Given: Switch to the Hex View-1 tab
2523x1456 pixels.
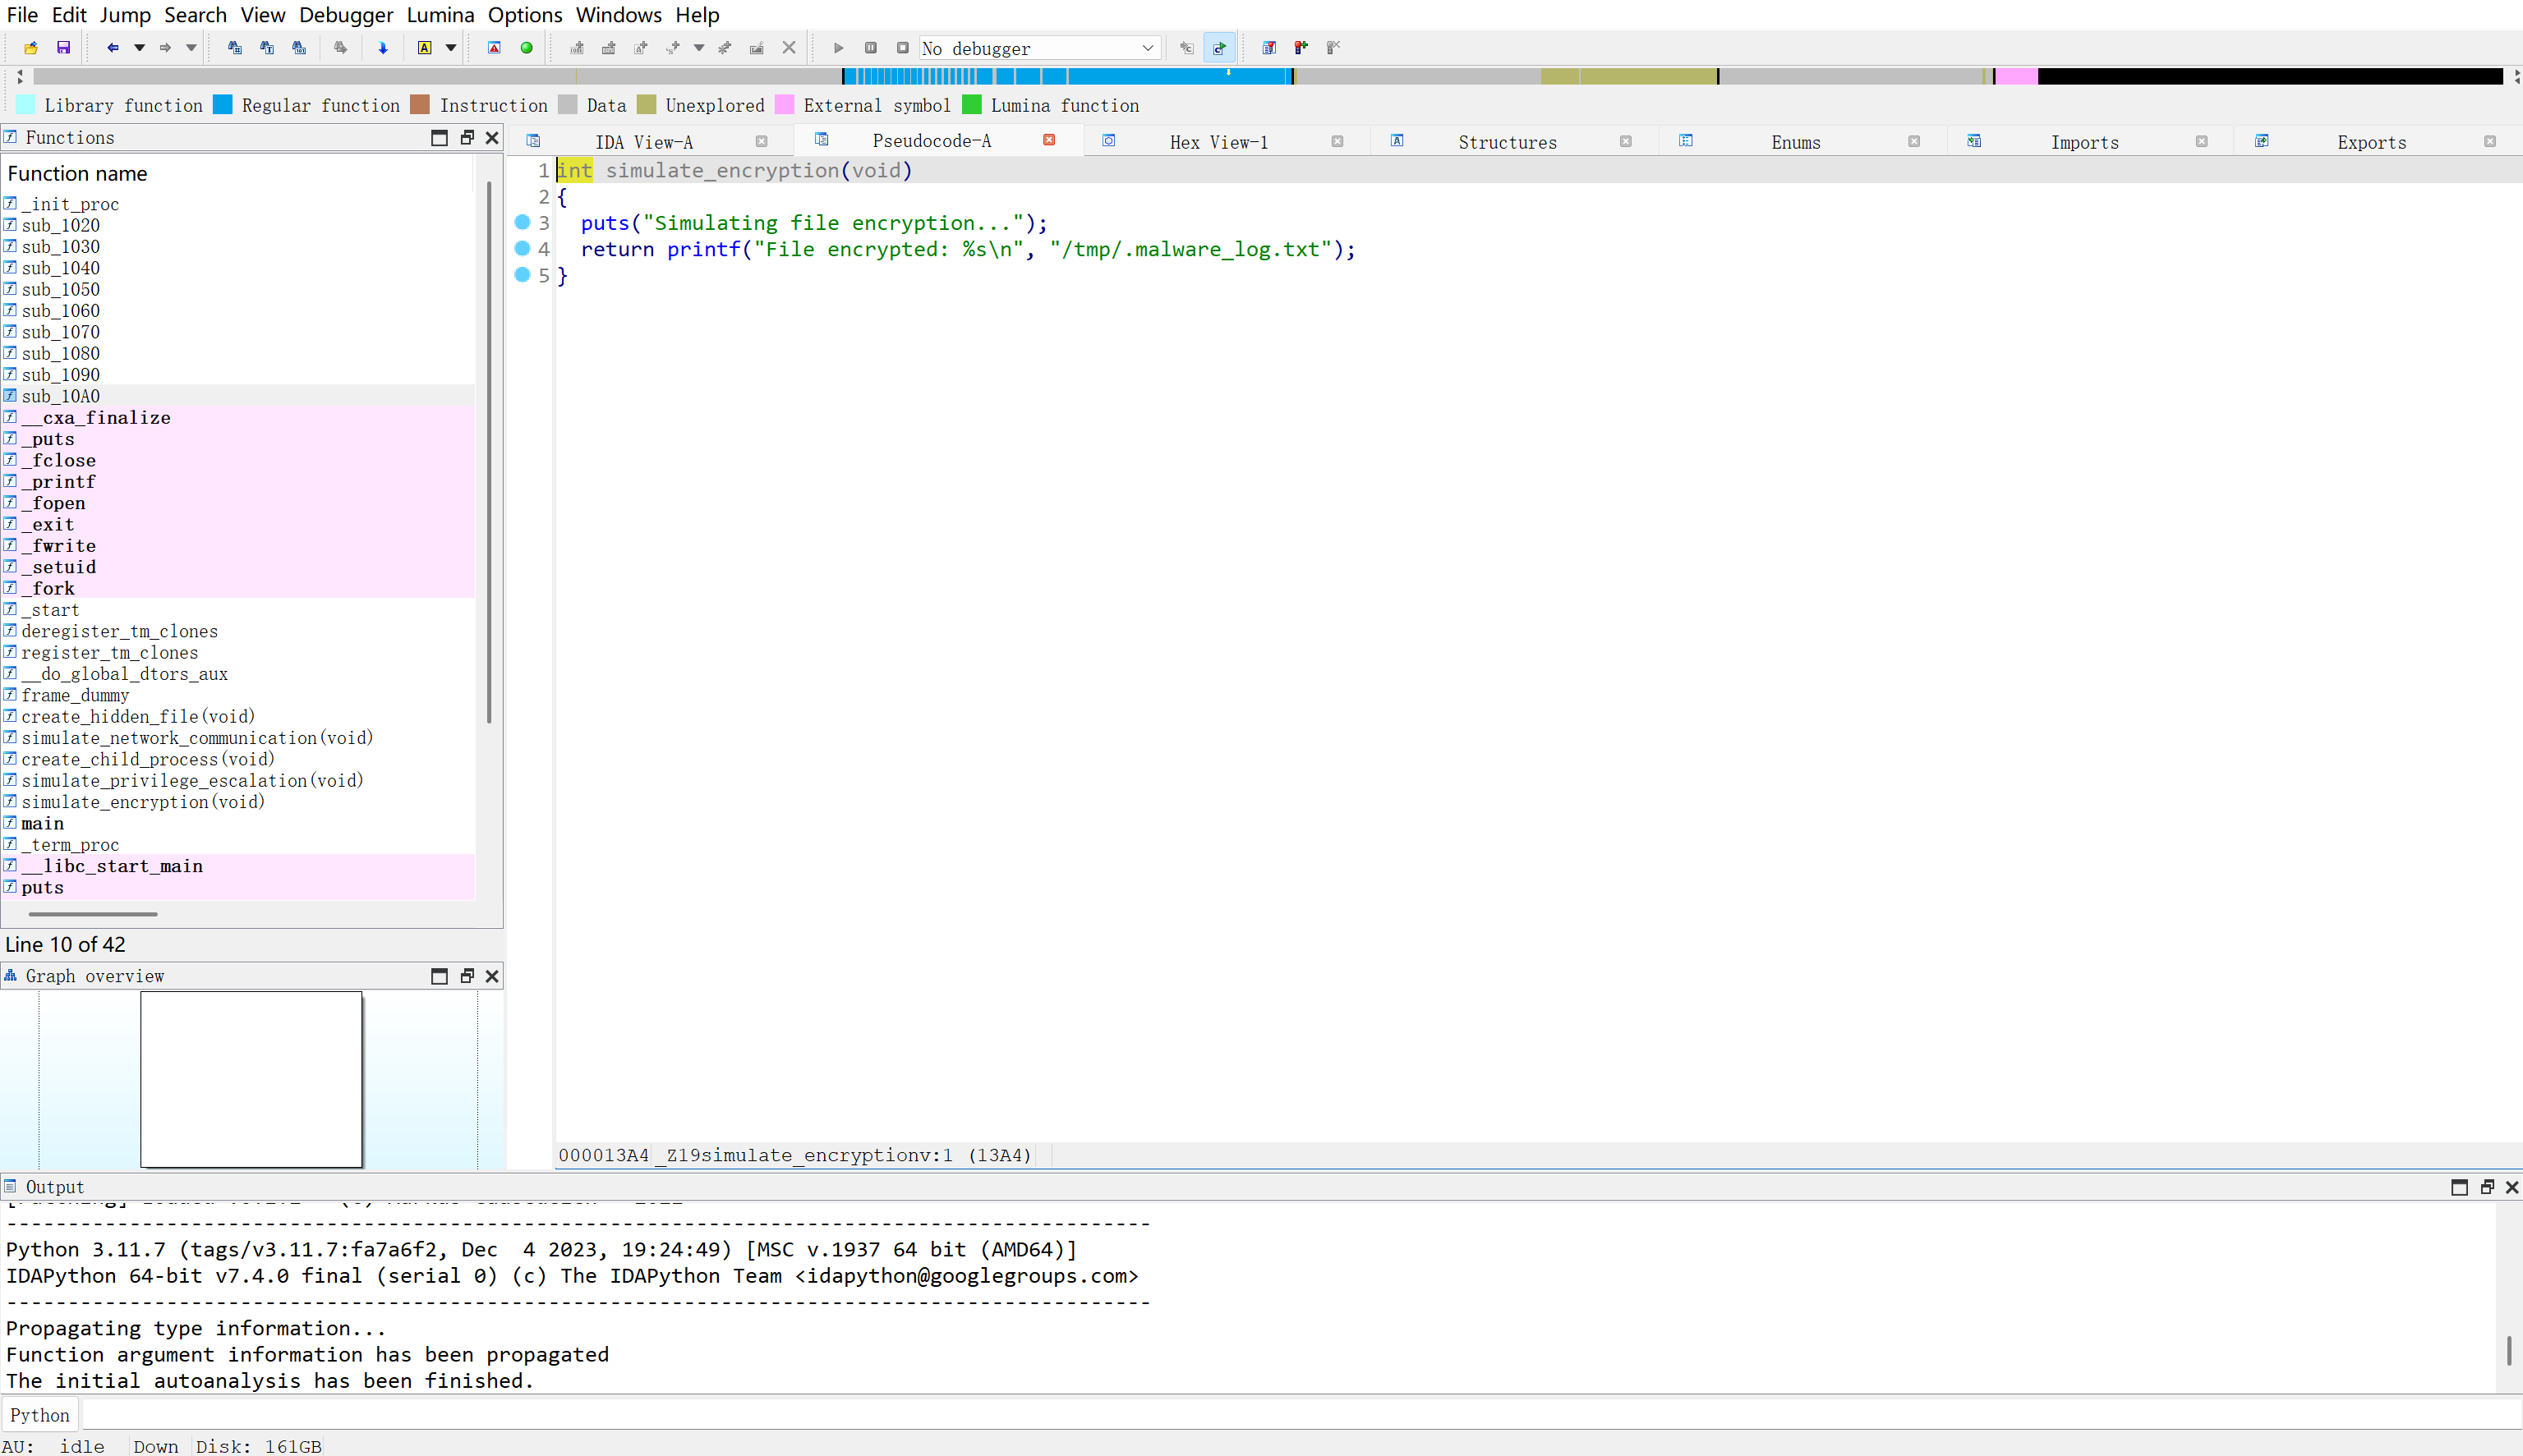Looking at the screenshot, I should coord(1218,142).
